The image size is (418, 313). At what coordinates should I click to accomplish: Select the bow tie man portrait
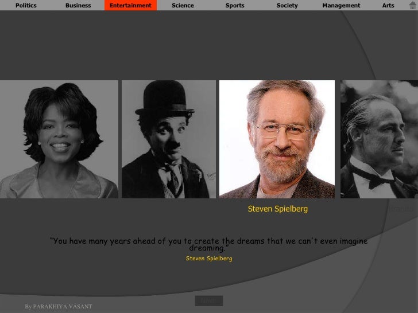[379, 139]
